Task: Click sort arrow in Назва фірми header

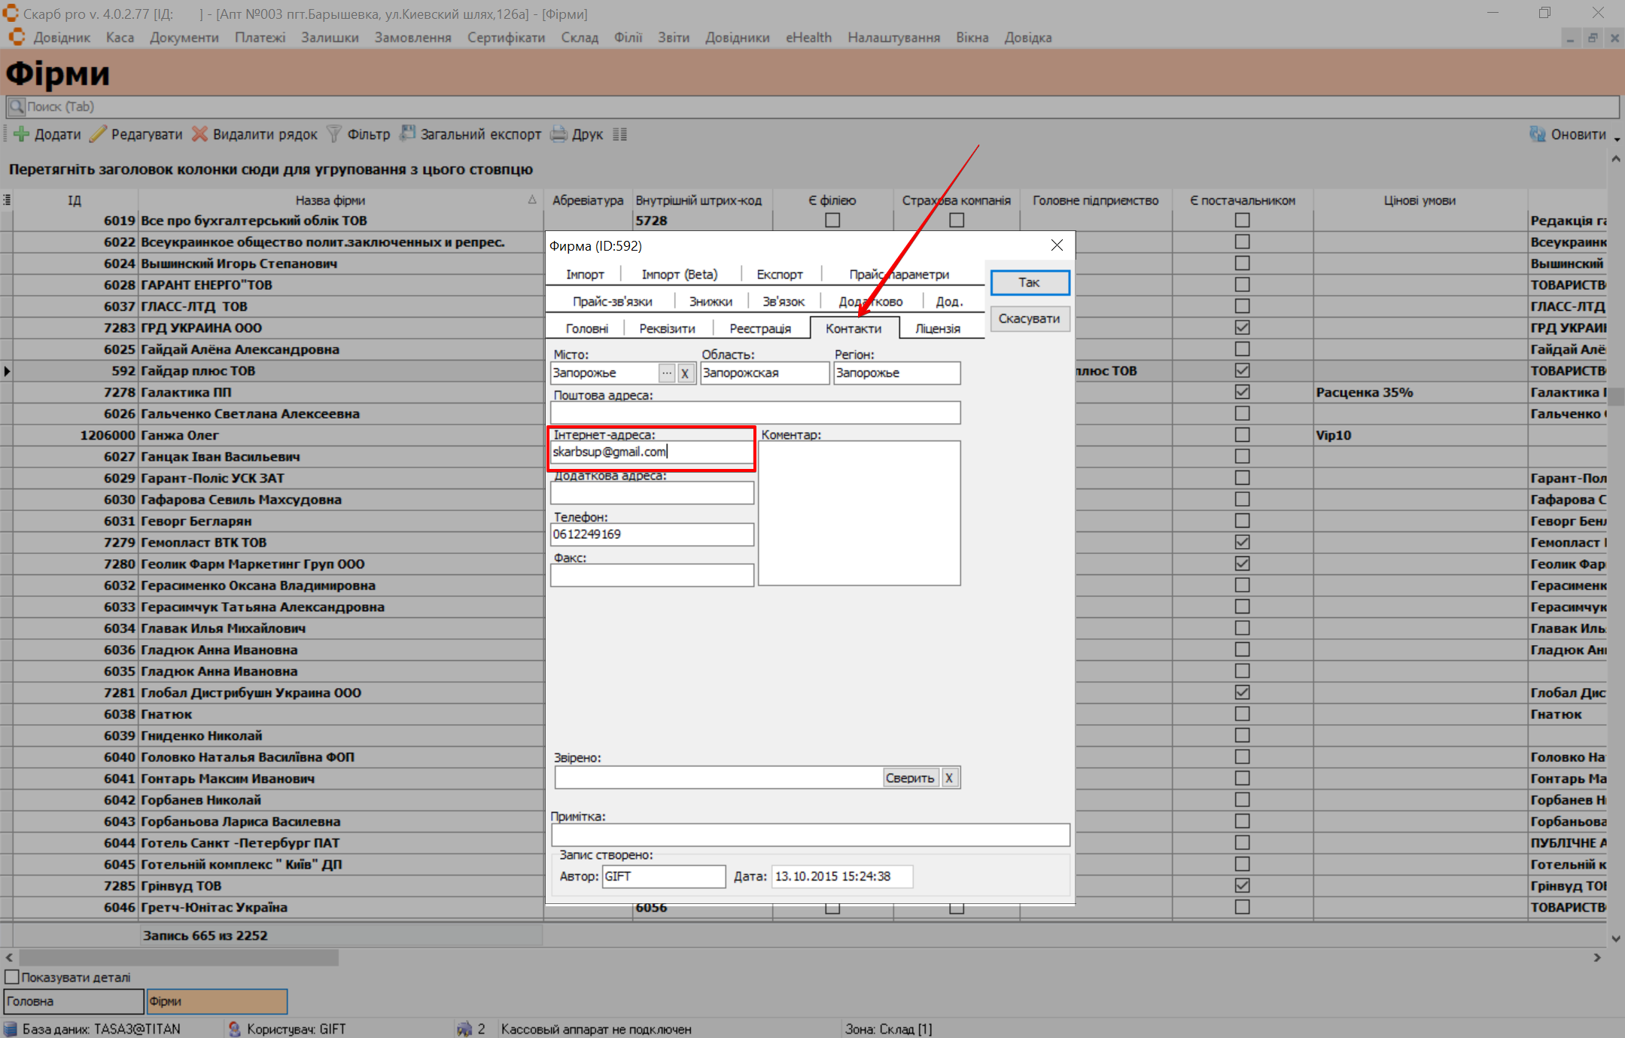Action: pyautogui.click(x=532, y=200)
